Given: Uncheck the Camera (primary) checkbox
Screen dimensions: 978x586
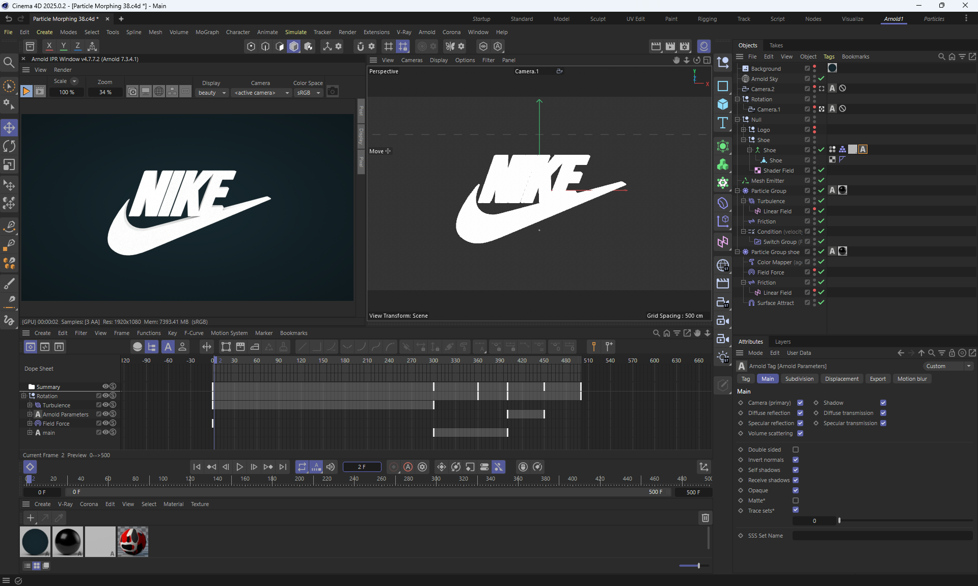Looking at the screenshot, I should click(x=800, y=403).
